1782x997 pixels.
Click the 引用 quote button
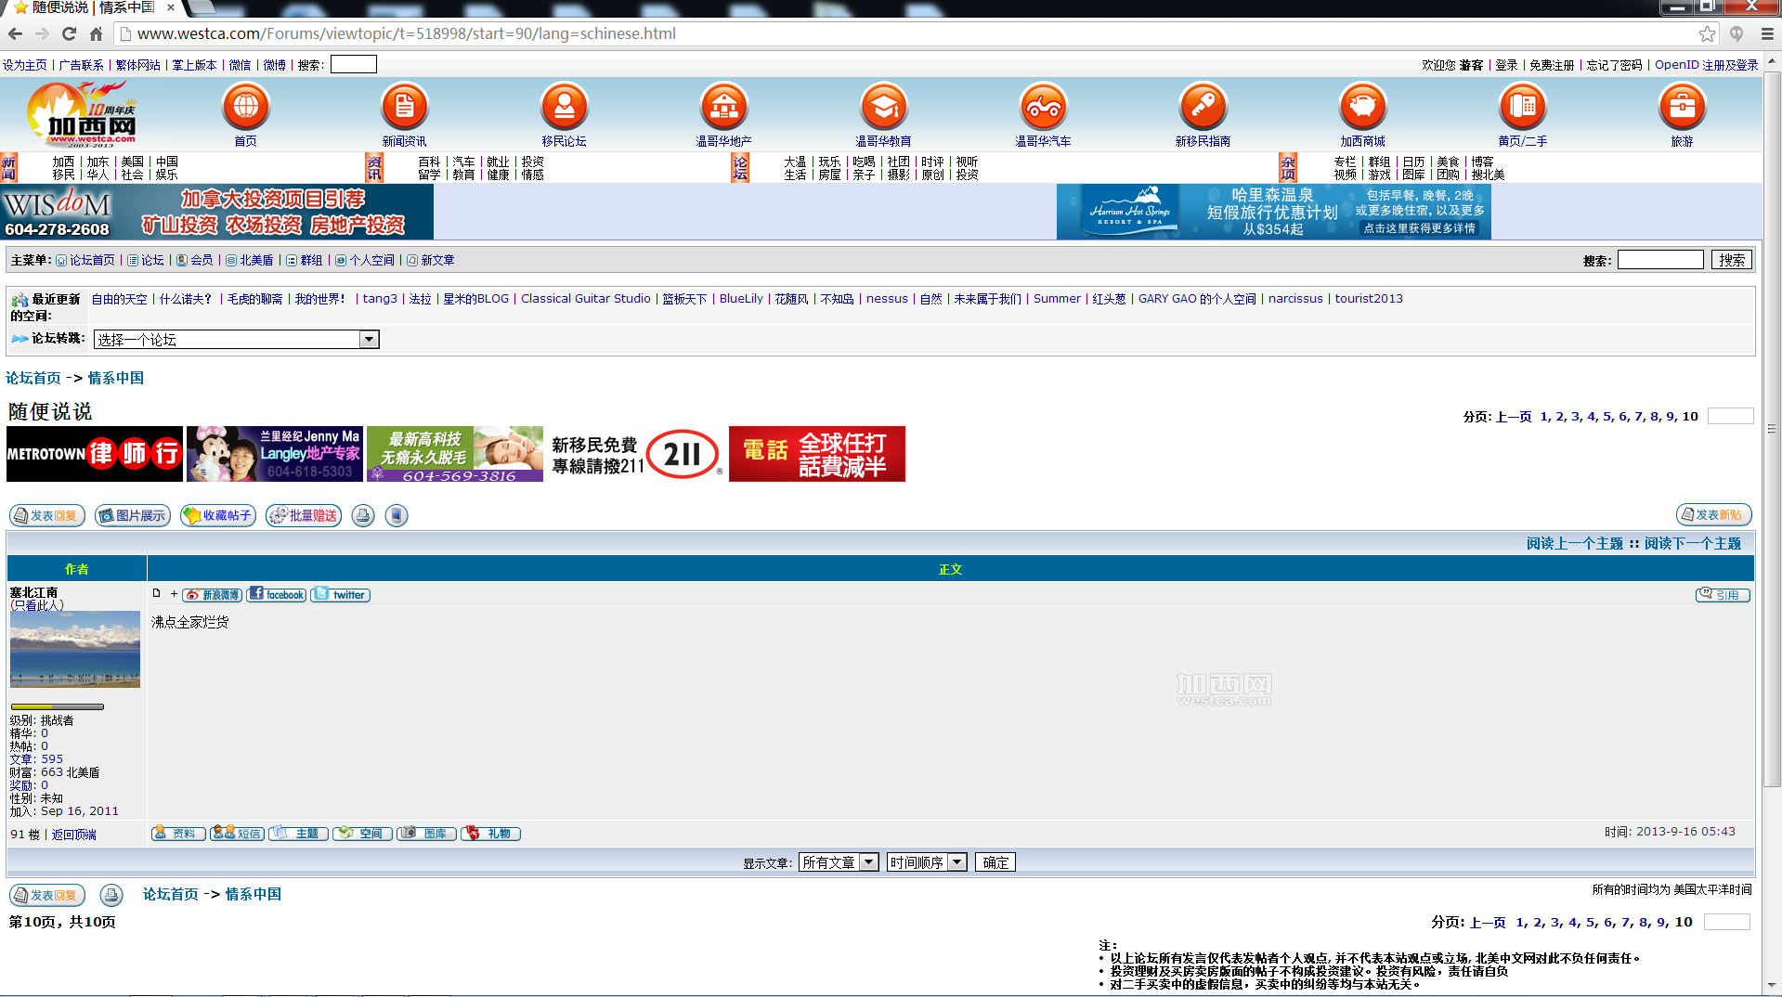point(1723,595)
